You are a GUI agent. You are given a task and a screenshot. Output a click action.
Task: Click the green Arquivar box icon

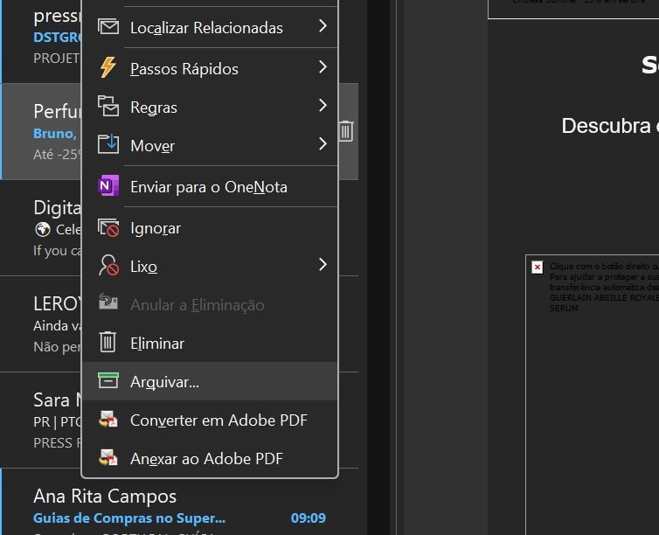coord(108,380)
